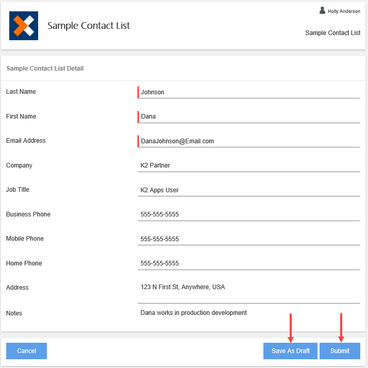Click the Business Phone label
Screen dimensions: 368x368
(28, 214)
